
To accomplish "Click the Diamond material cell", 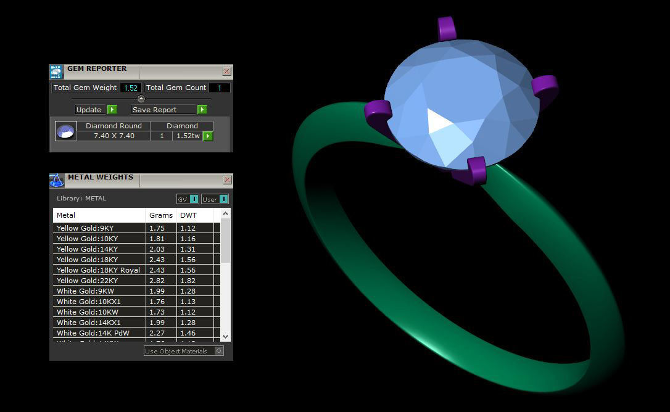I will pyautogui.click(x=182, y=126).
